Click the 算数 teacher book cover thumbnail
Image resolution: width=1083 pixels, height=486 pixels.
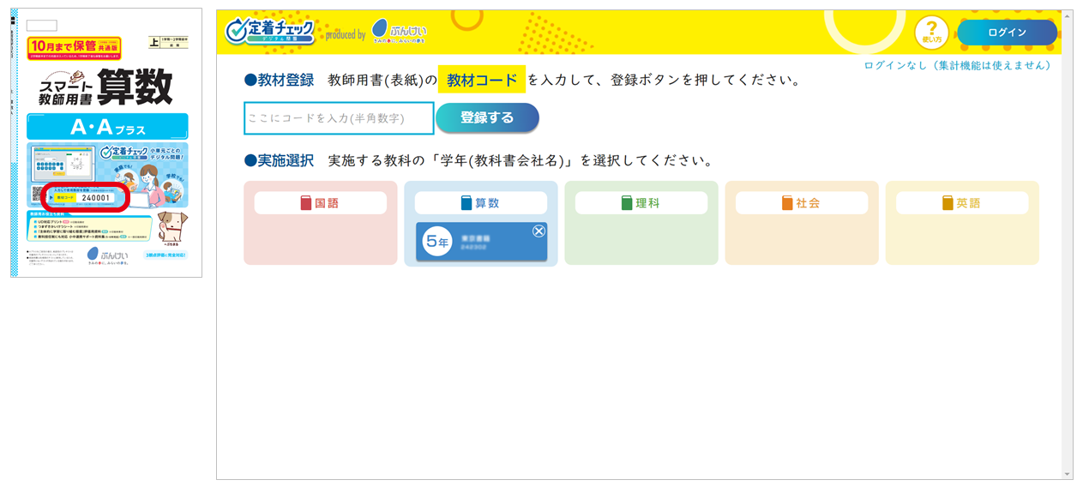[106, 143]
